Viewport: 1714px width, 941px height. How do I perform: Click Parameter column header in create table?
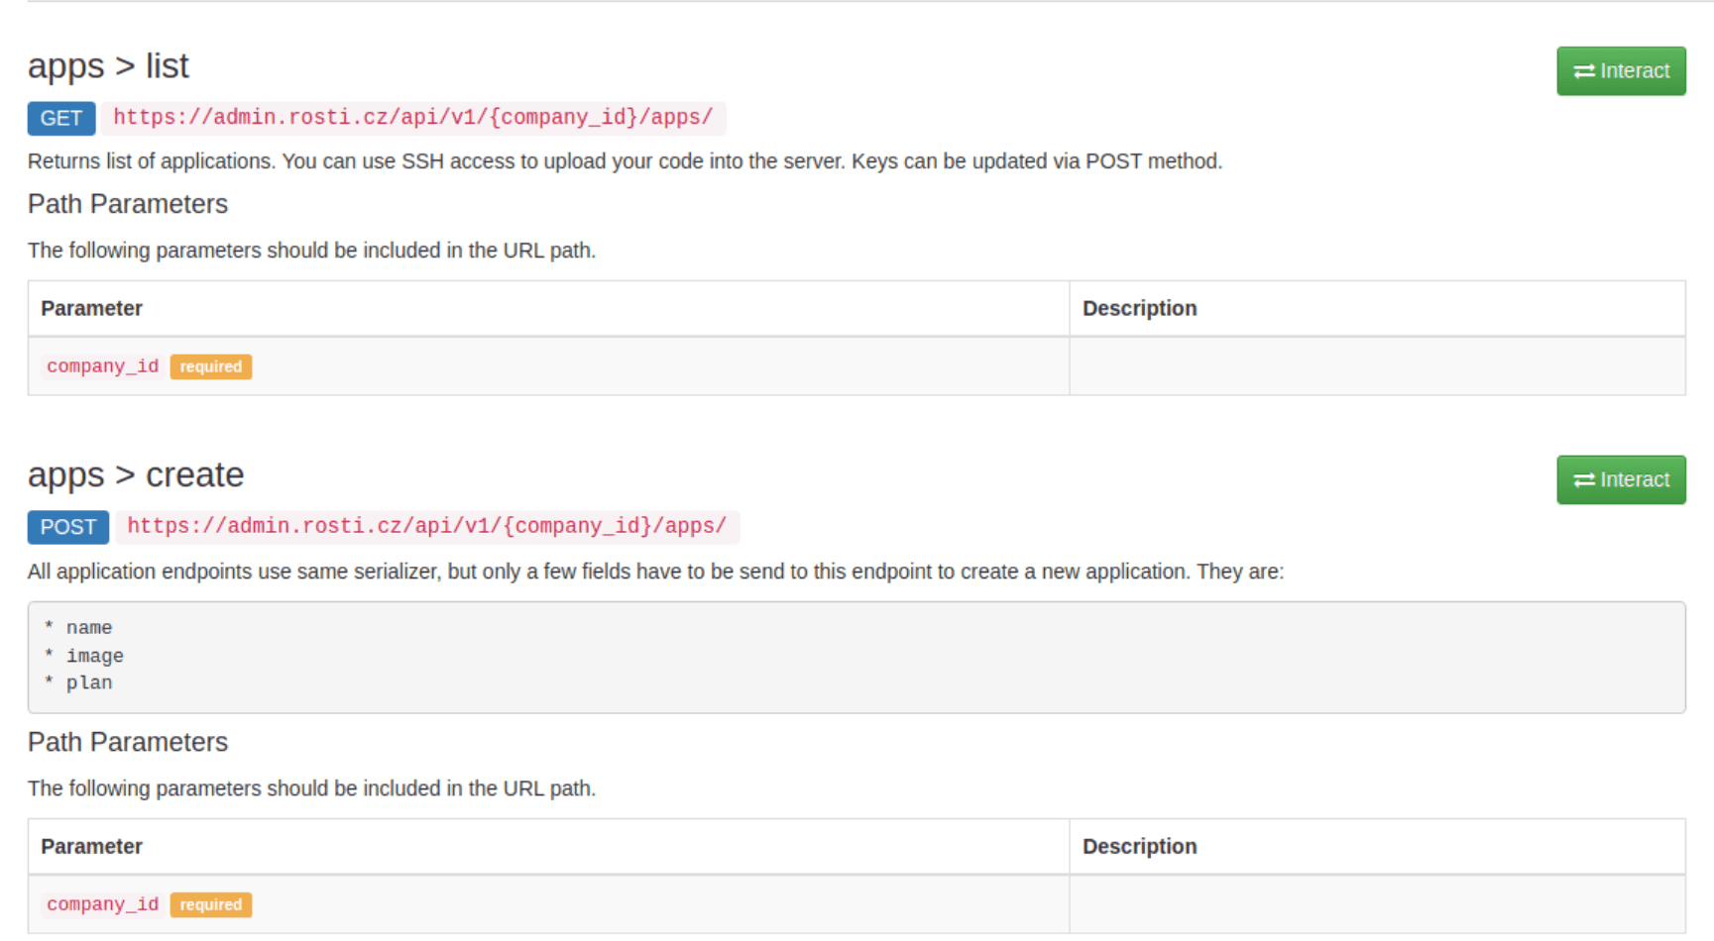tap(91, 846)
